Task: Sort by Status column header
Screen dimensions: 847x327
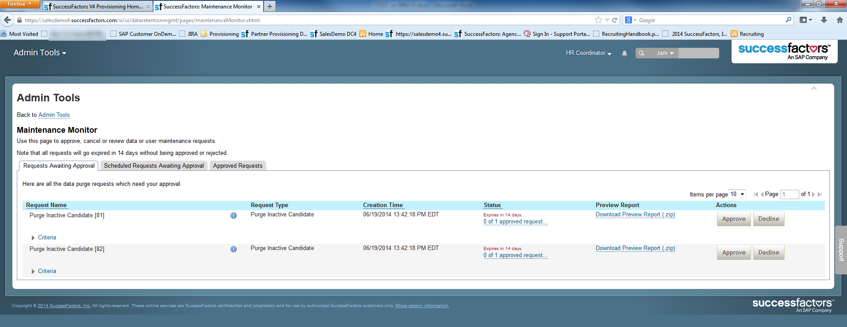Action: coord(492,205)
